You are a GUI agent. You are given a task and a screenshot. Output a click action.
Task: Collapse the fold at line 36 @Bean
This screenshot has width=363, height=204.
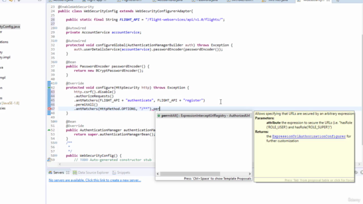tap(56, 62)
